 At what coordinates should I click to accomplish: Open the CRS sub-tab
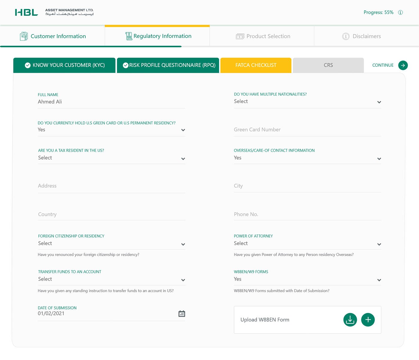[328, 65]
